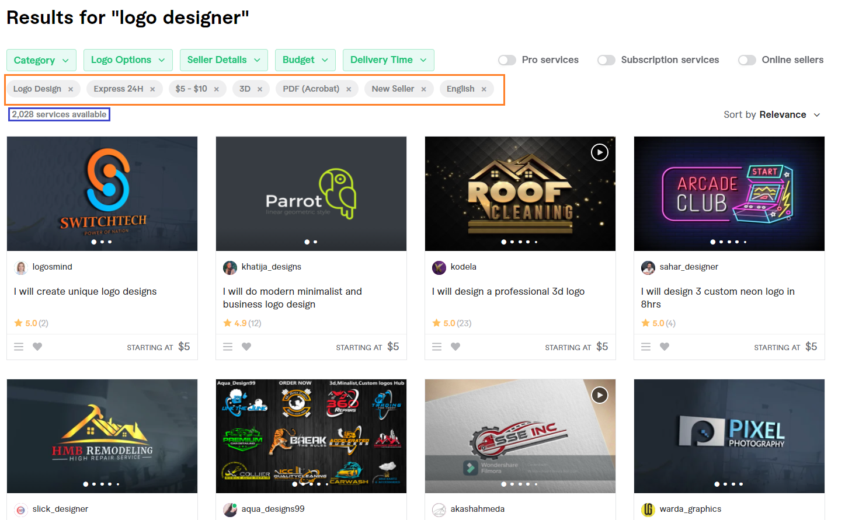Click '2,028 services available' text
The width and height of the screenshot is (852, 520).
pos(59,114)
